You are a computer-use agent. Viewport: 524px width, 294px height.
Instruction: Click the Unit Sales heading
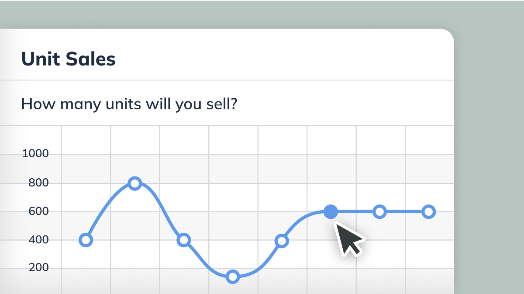69,59
